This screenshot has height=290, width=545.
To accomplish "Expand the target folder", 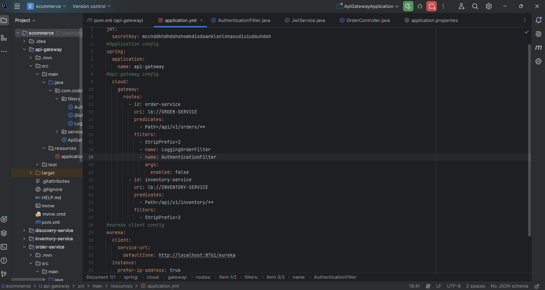I will pyautogui.click(x=31, y=173).
